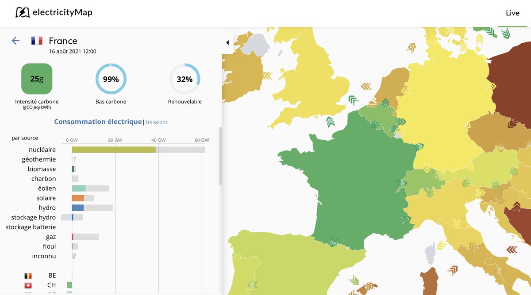531x295 pixels.
Task: Select the solaire orange bar
Action: (78, 198)
